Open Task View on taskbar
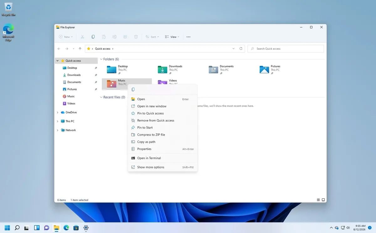 pyautogui.click(x=27, y=228)
